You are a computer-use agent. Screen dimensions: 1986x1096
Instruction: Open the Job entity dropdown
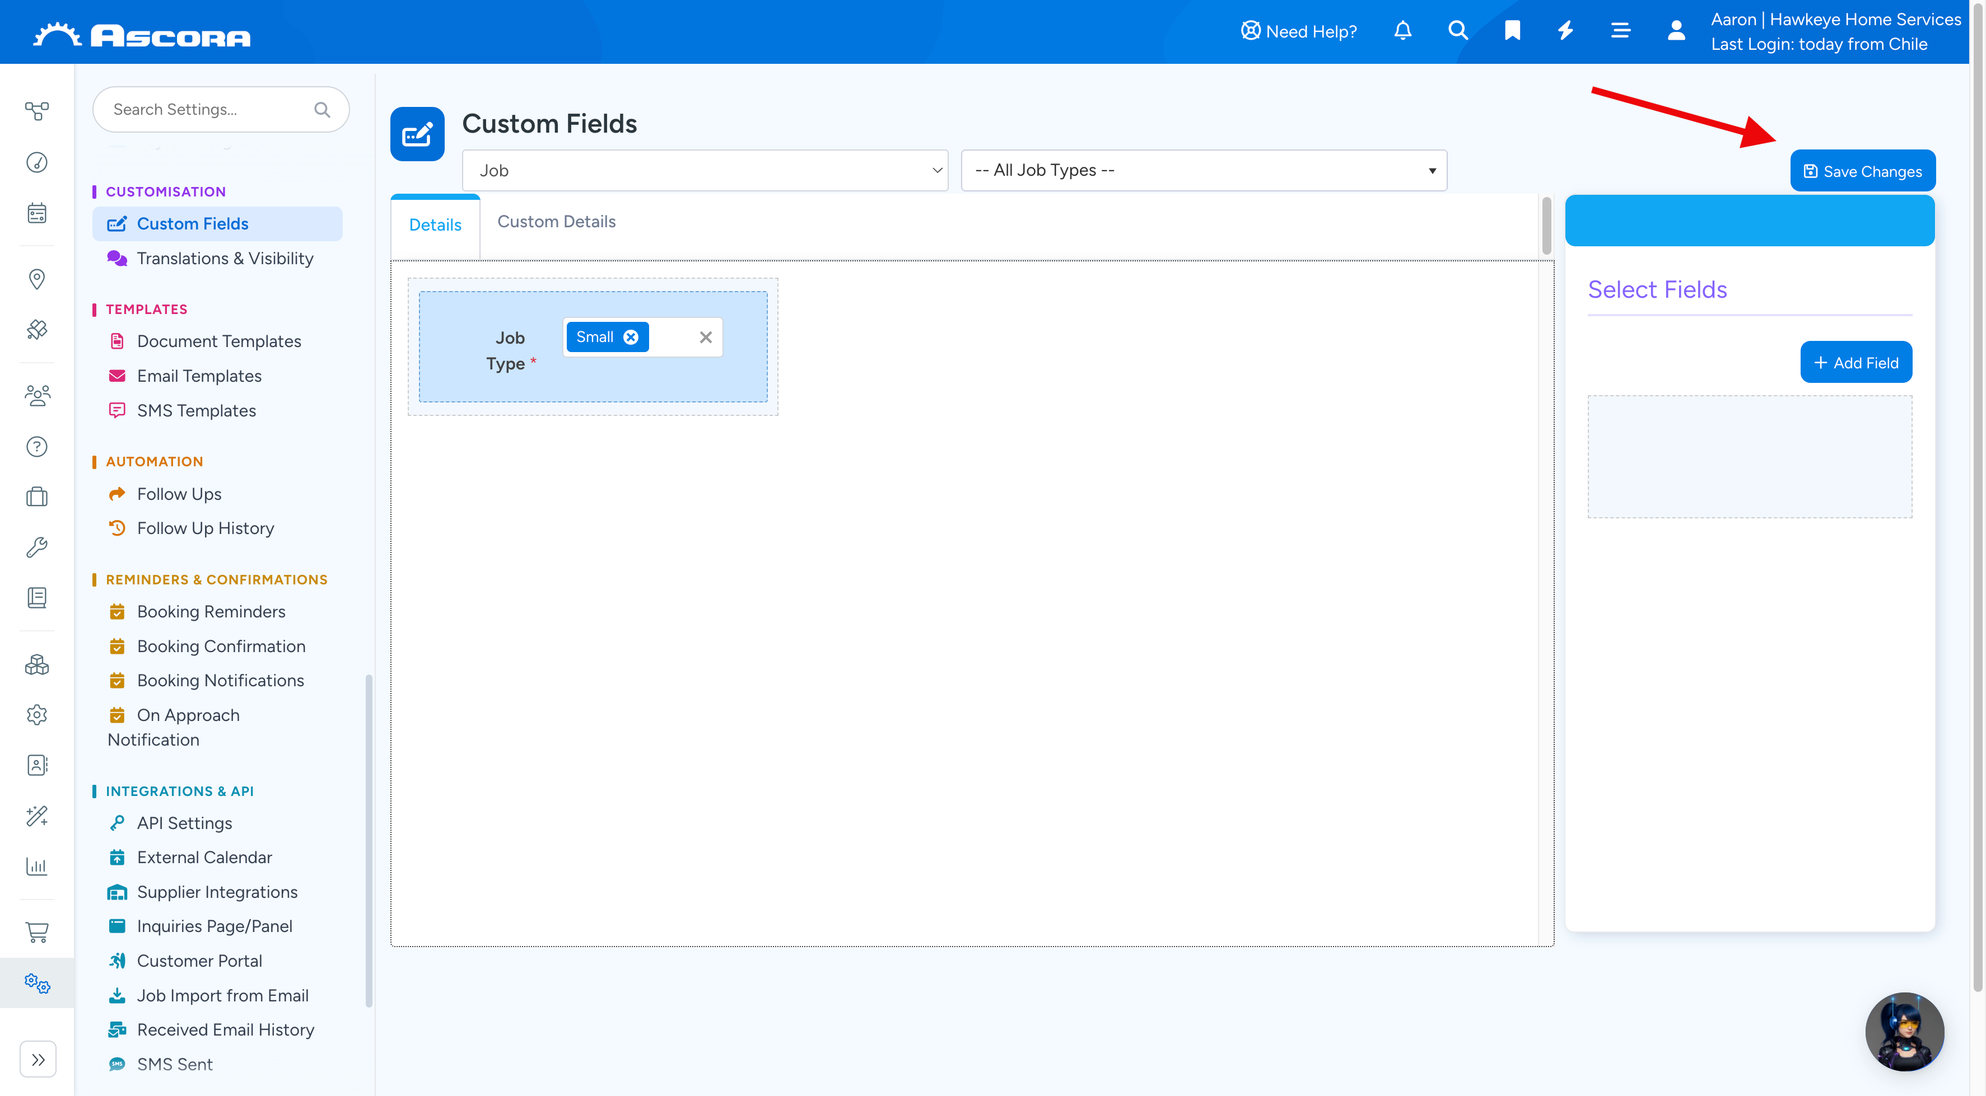[x=705, y=170]
